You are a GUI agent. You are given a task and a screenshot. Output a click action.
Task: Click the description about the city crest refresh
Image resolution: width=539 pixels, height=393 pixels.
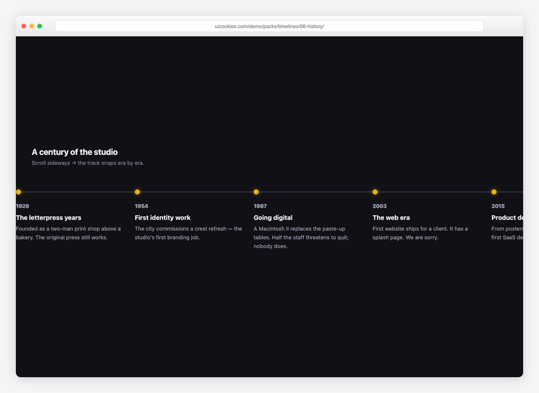[x=188, y=233]
